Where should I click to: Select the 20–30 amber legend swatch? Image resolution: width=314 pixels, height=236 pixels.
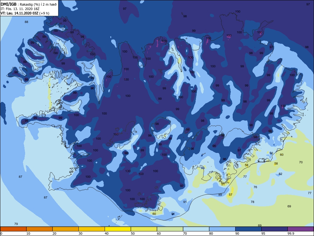(x=66, y=229)
